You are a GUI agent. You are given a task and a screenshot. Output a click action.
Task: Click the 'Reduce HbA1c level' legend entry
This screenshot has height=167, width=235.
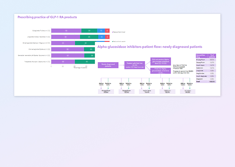pos(119,32)
